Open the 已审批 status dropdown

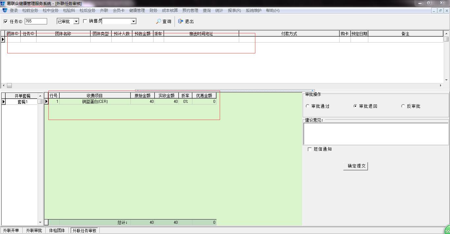click(x=76, y=21)
